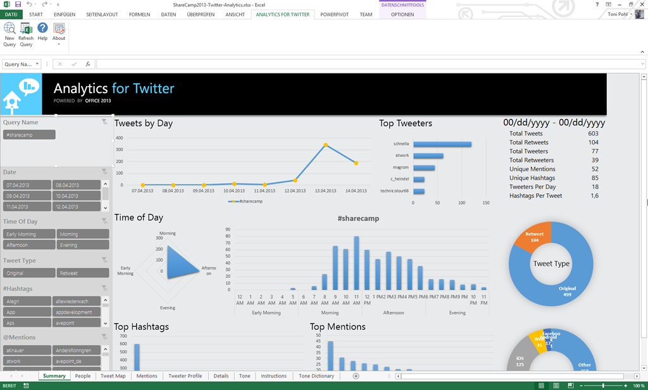Click the zoom slider handle
The height and width of the screenshot is (390, 648).
pyautogui.click(x=603, y=386)
